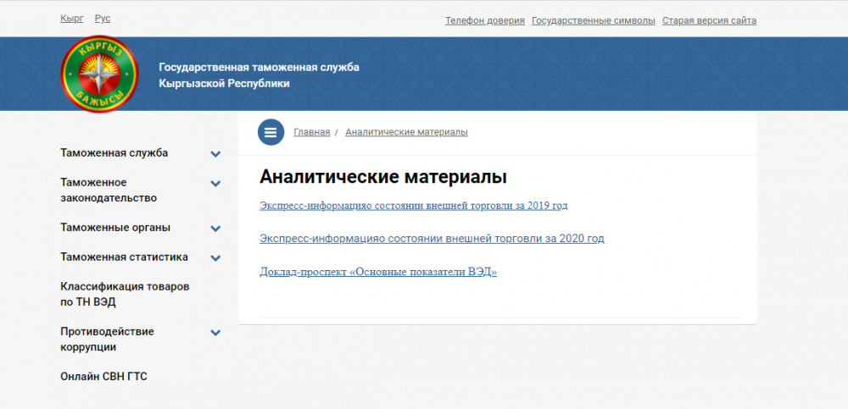Expand the Таможенное законодательство chevron

point(215,184)
